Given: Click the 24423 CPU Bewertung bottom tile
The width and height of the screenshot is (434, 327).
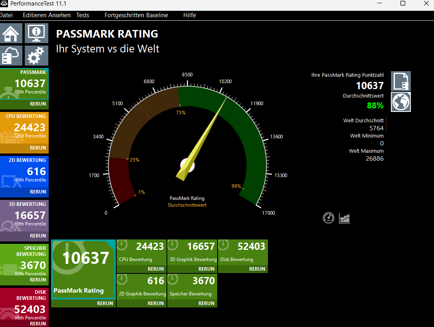Looking at the screenshot, I should point(141,253).
